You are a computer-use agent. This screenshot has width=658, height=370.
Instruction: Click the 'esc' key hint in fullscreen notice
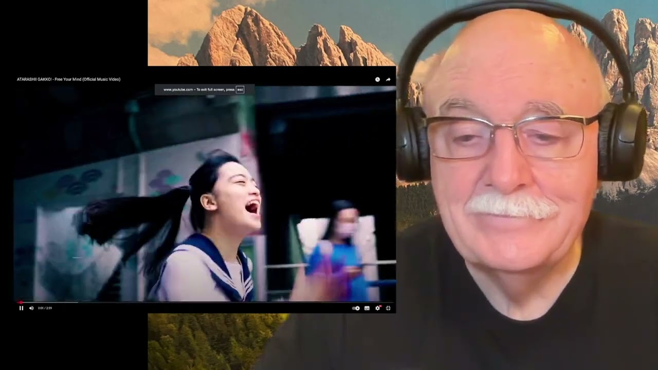240,89
